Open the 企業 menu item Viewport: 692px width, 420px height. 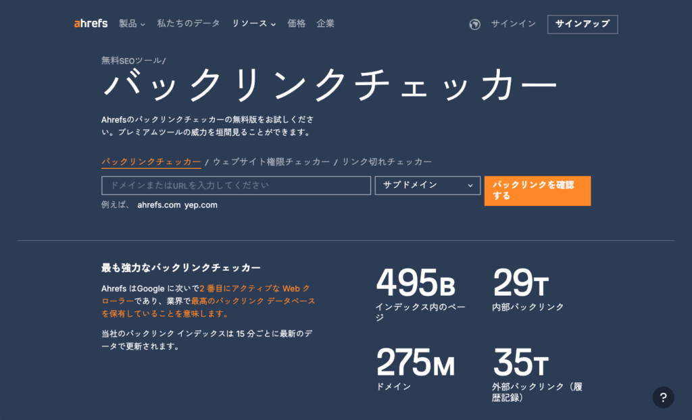coord(325,24)
